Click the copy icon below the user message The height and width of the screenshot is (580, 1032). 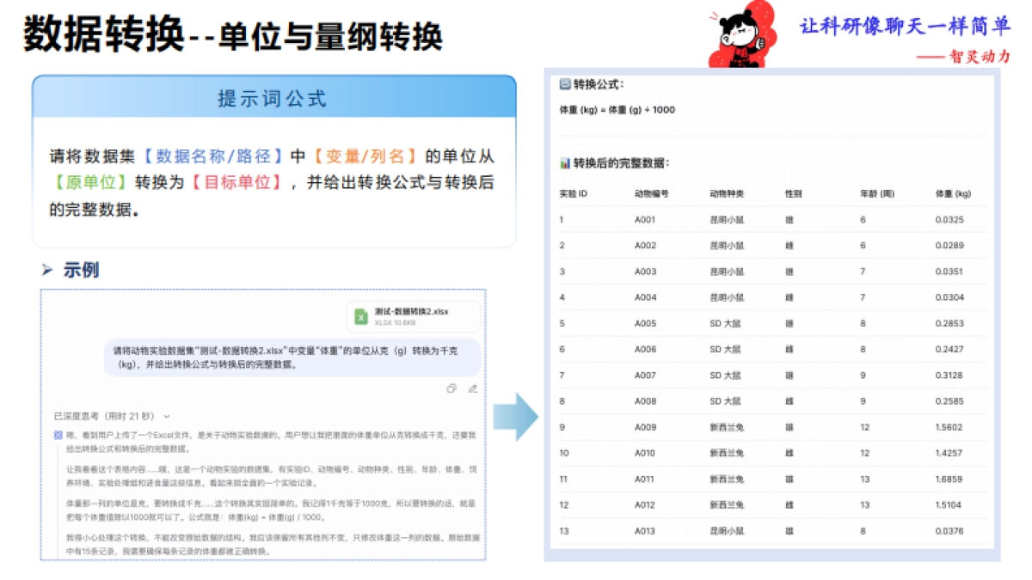click(452, 388)
